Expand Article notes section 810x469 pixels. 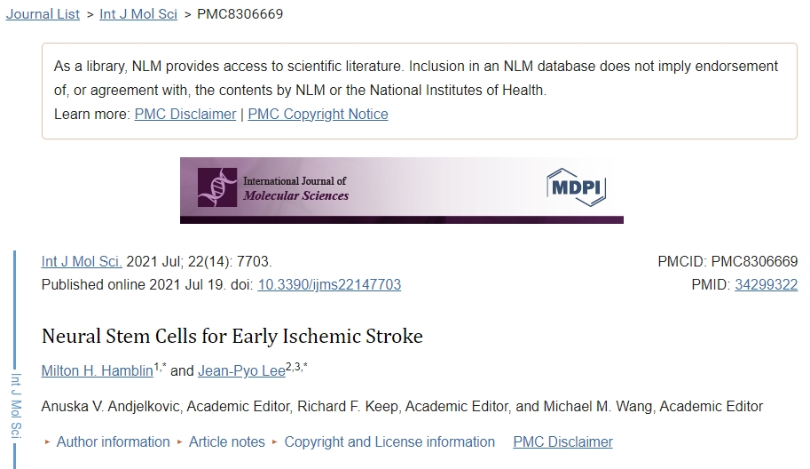pos(227,441)
